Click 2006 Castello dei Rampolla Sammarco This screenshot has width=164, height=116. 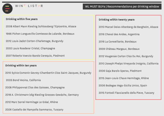pyautogui.click(x=34, y=110)
